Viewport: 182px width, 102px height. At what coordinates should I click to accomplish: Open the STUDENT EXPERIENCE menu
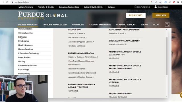coord(100,25)
